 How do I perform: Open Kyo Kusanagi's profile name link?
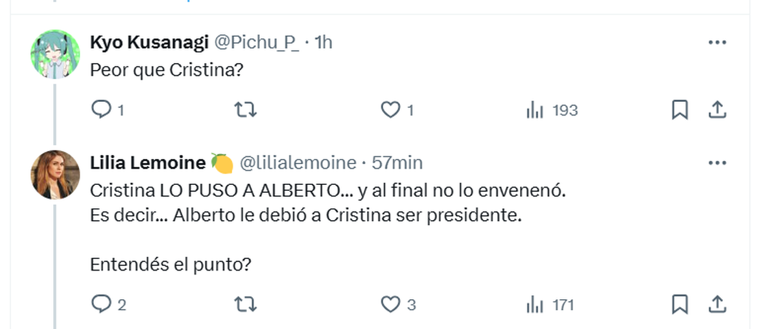point(149,43)
